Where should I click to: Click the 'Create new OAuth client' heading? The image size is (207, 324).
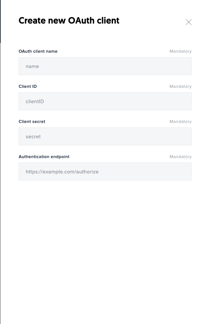tap(69, 21)
